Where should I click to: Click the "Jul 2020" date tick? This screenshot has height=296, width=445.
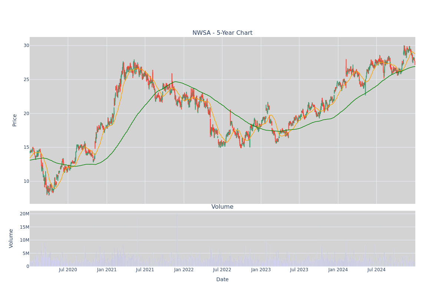pos(68,270)
